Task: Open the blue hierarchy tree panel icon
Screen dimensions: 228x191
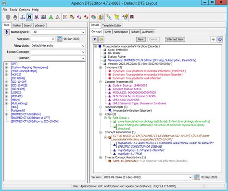Action: click(x=23, y=17)
